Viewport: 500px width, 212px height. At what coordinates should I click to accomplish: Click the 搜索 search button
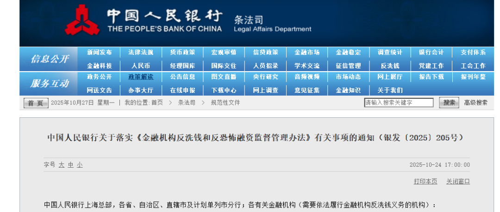pyautogui.click(x=449, y=103)
